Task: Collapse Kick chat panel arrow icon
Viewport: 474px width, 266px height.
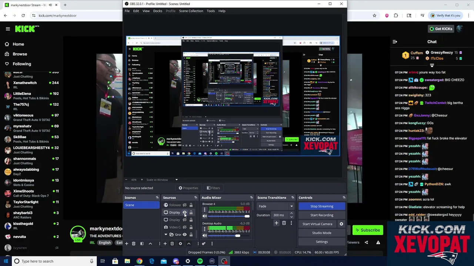Action: [395, 42]
